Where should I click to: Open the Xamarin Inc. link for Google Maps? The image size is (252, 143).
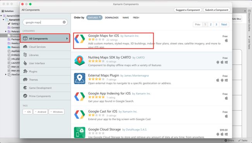[x=132, y=36]
